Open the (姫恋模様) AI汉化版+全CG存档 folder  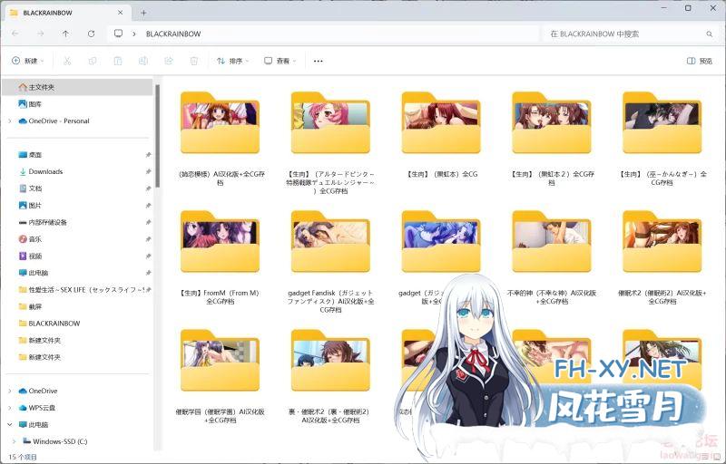[x=221, y=139]
